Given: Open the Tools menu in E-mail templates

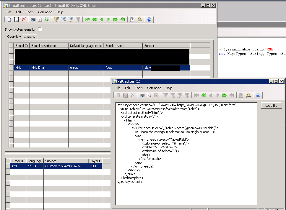Looking at the screenshot, I should point(30,12).
